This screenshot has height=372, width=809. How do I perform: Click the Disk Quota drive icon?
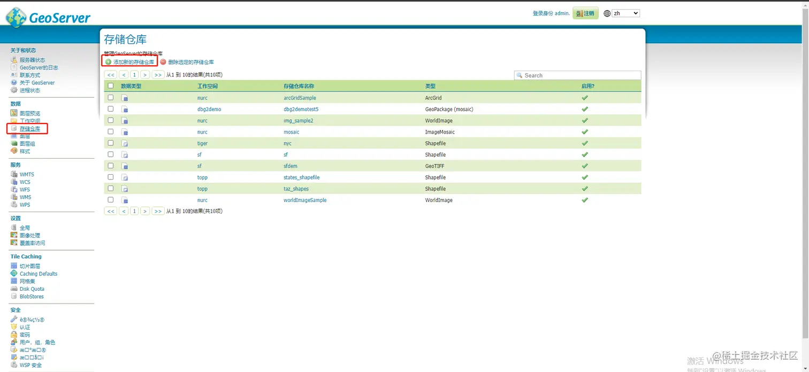14,289
